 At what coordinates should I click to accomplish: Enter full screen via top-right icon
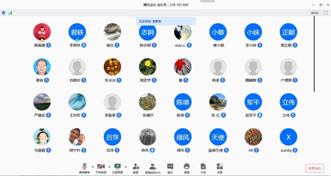326,13
